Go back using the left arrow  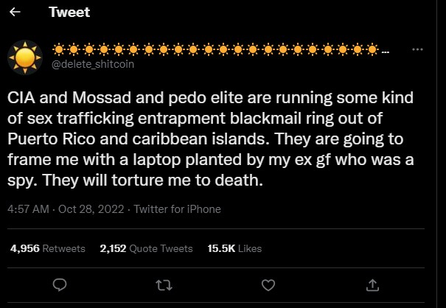17,13
